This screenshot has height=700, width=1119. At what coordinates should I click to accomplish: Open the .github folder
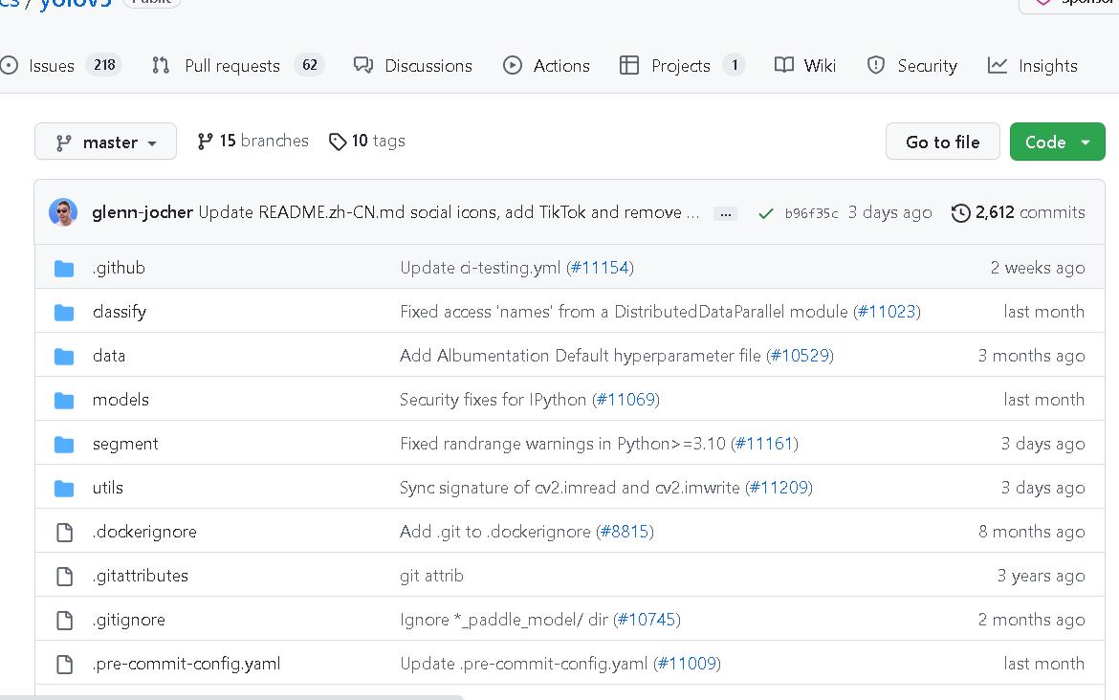(x=119, y=268)
